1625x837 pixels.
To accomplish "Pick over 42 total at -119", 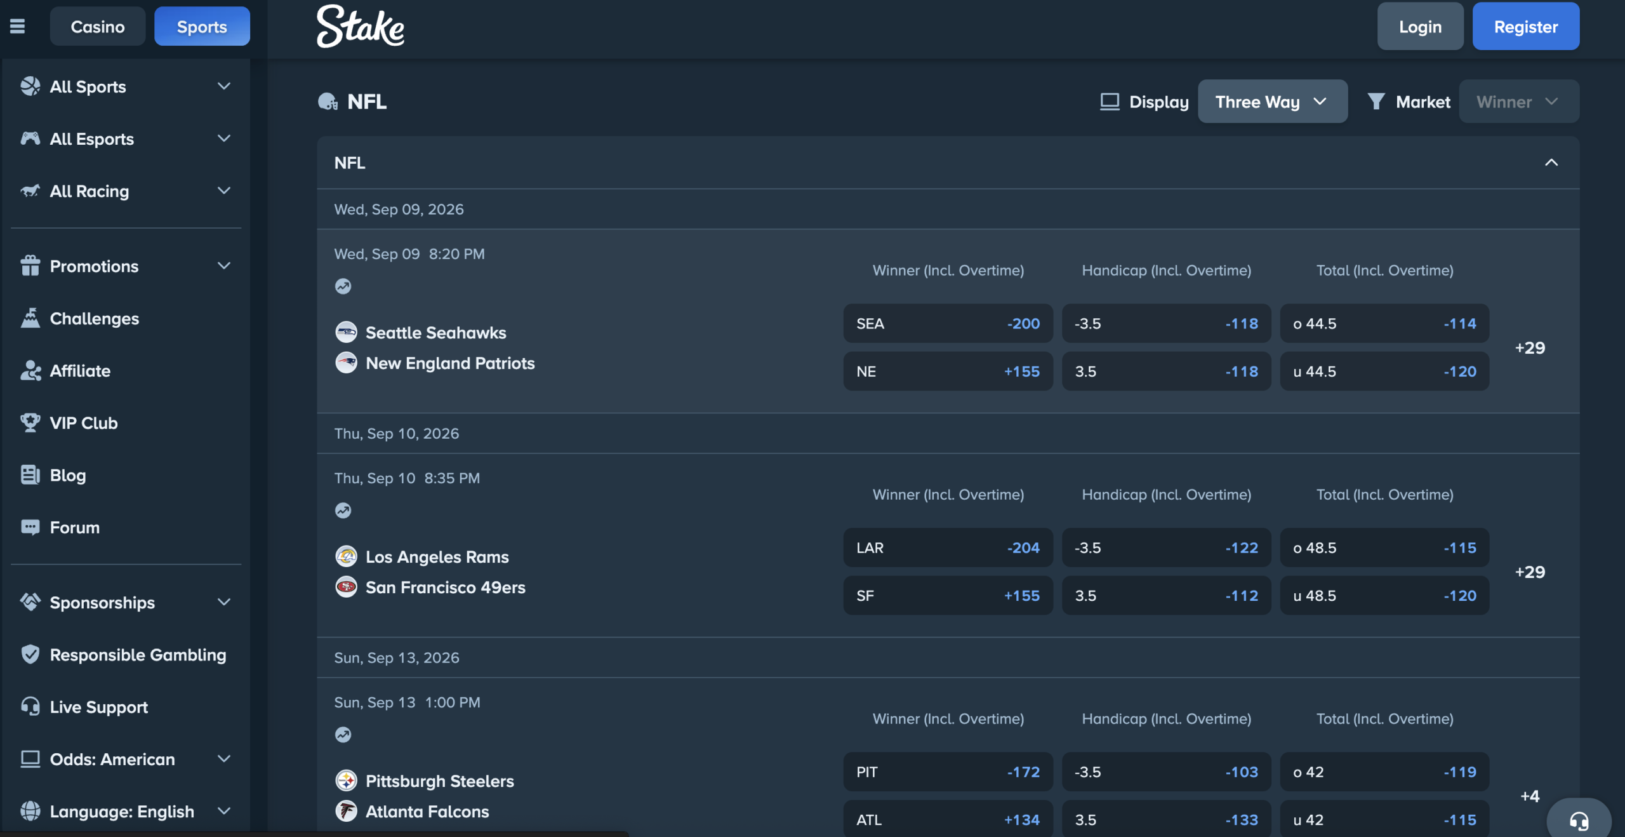I will (x=1384, y=772).
